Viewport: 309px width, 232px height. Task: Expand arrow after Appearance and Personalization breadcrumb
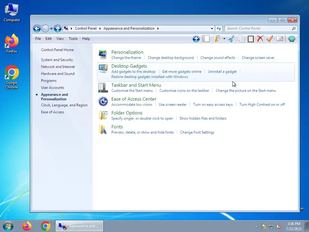coord(158,28)
